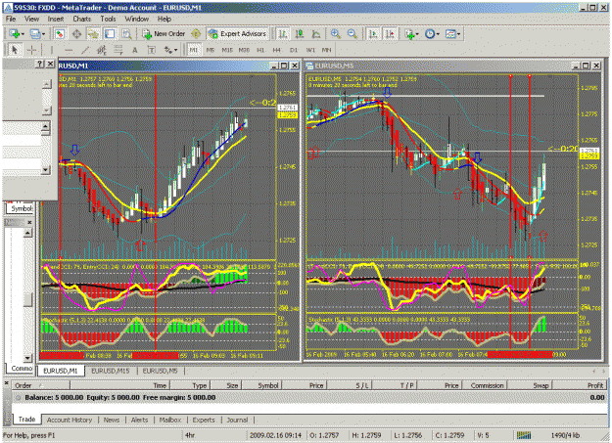Open the Insert menu

pos(56,19)
